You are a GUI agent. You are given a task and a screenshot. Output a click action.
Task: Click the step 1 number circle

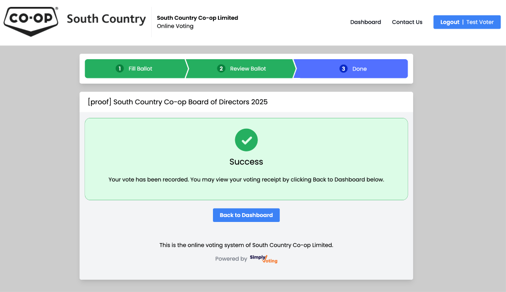click(x=120, y=69)
